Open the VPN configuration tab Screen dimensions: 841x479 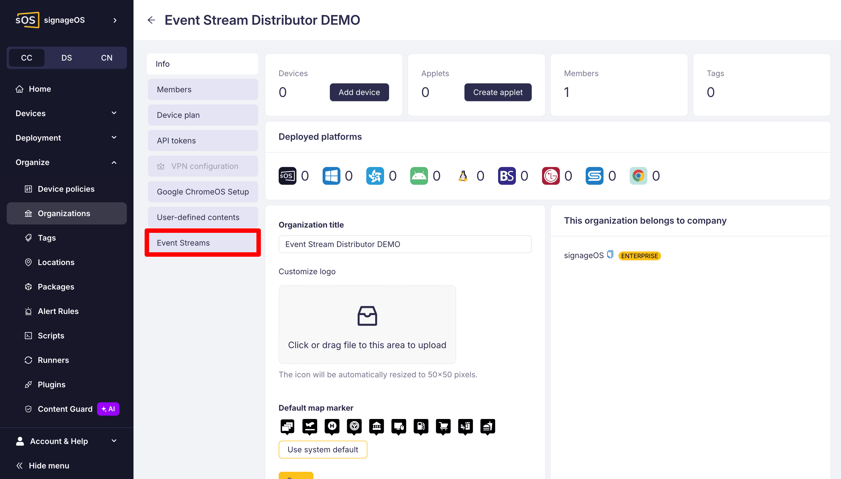(203, 166)
